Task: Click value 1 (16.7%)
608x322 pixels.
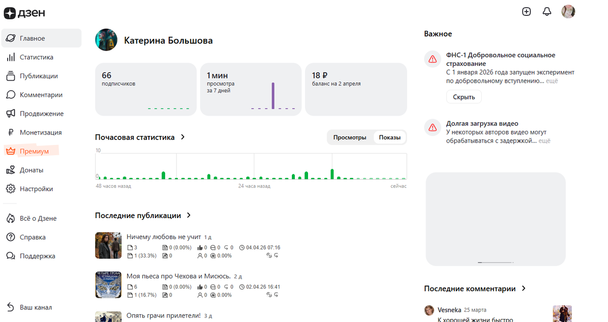Action: coord(145,295)
